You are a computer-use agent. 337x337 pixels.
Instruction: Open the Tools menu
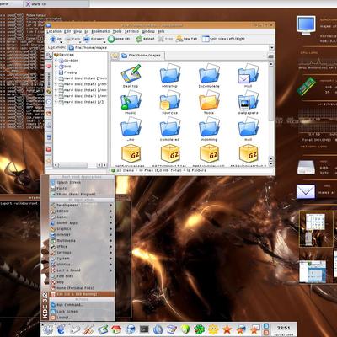click(x=117, y=31)
